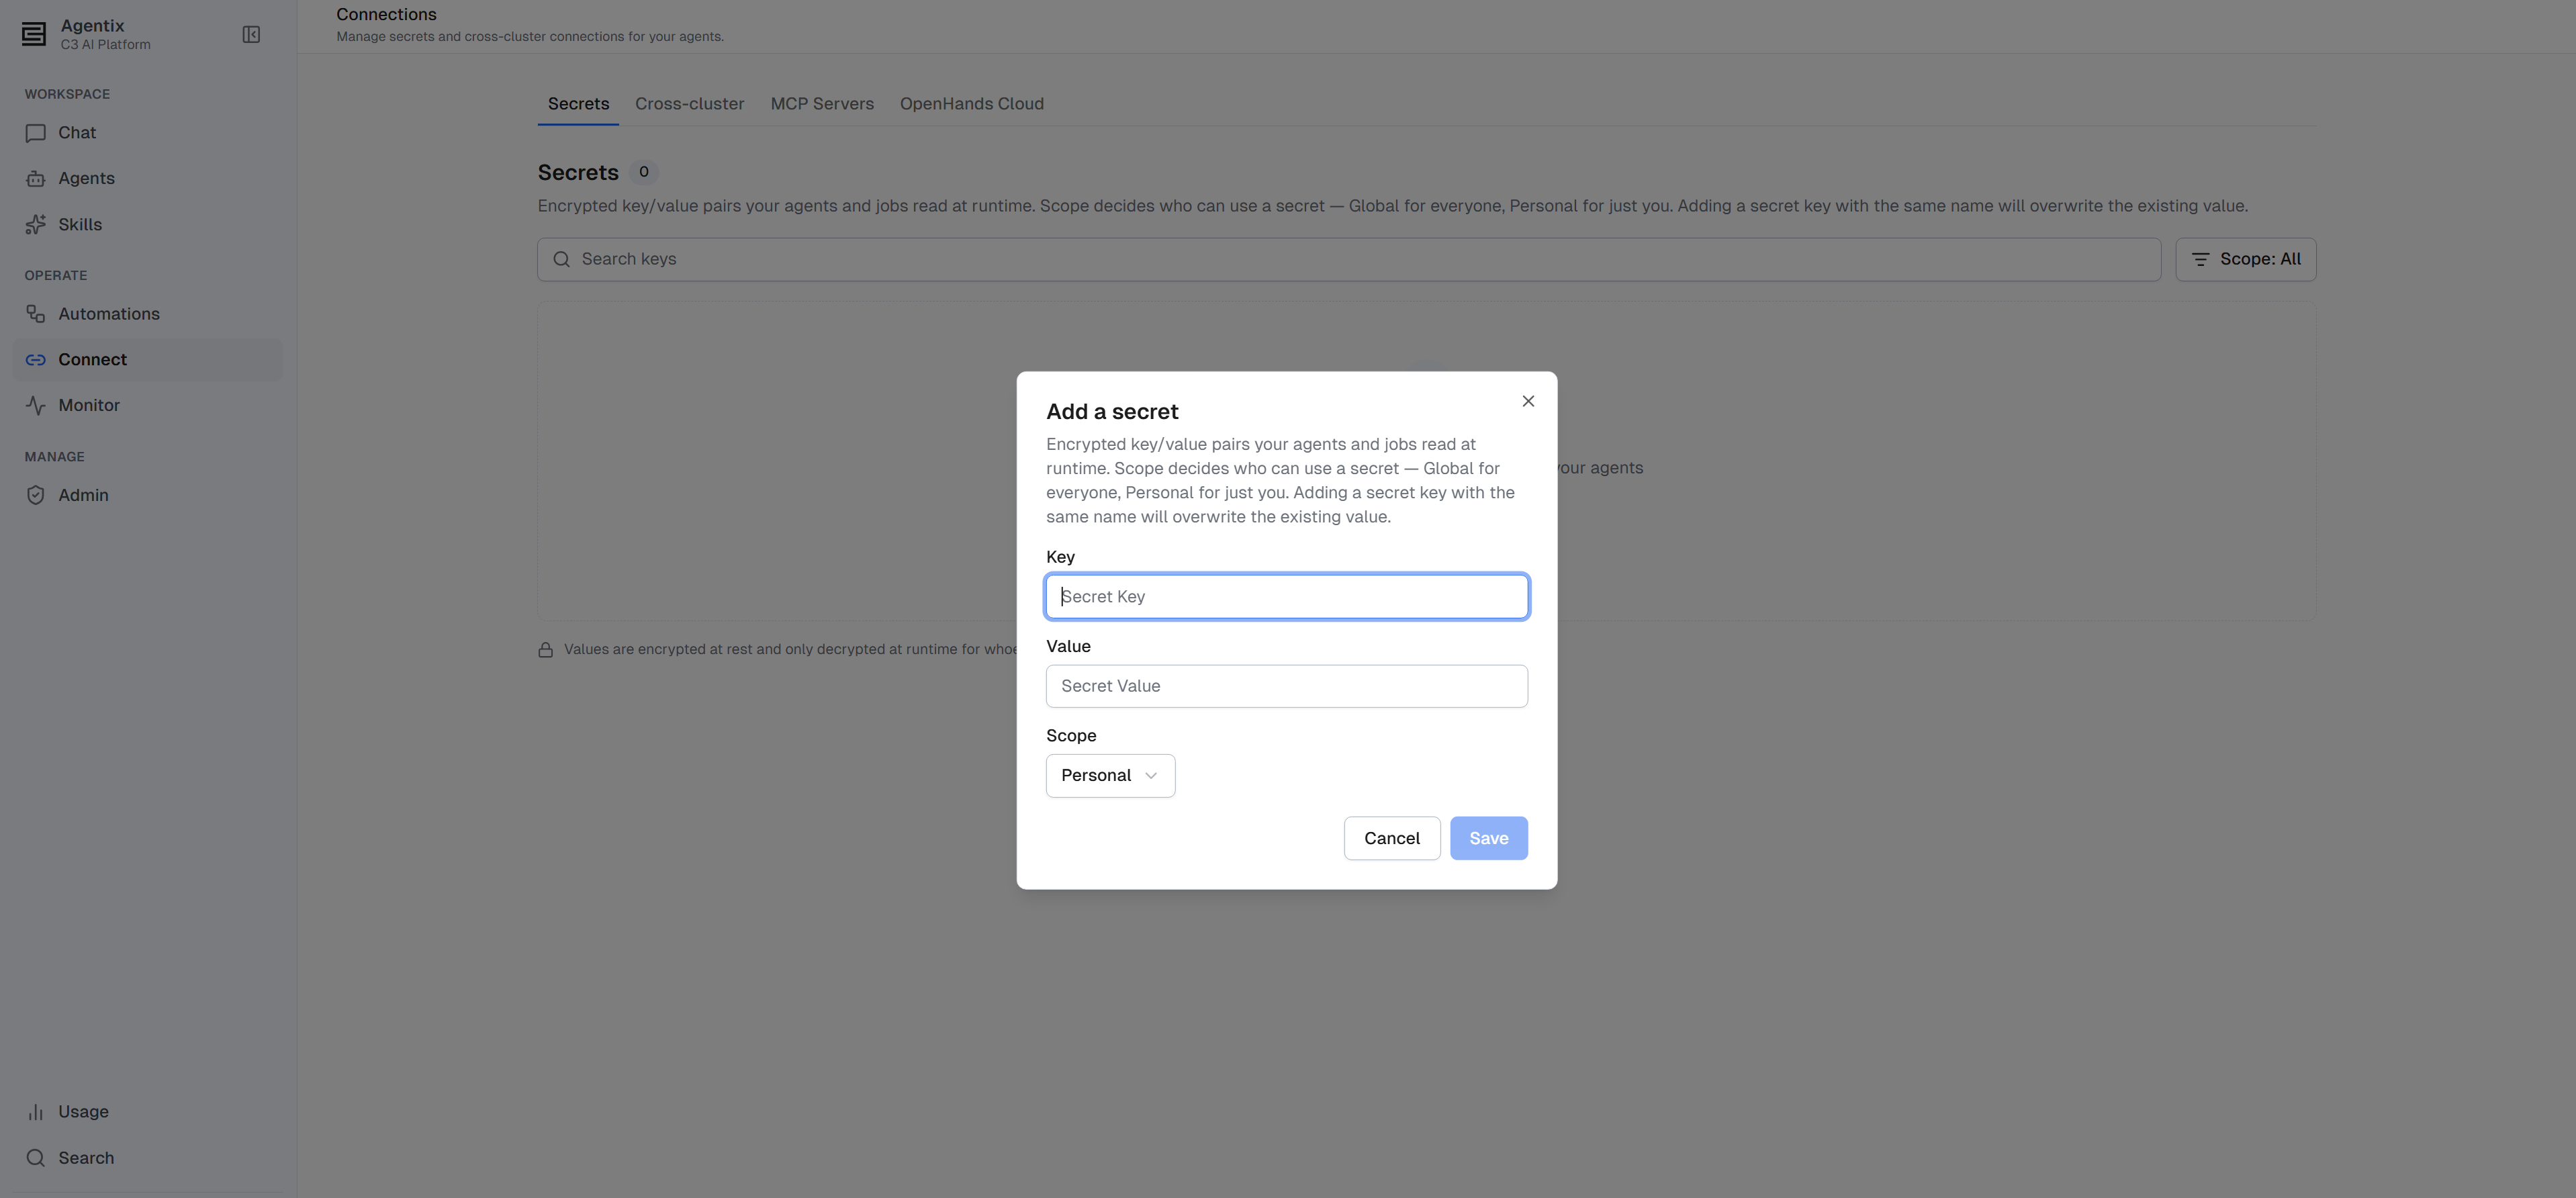Click the Usage bar chart icon
The image size is (2576, 1198).
[36, 1112]
